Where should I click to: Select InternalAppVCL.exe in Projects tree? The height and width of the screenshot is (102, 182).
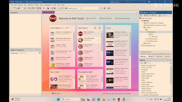pos(149,46)
